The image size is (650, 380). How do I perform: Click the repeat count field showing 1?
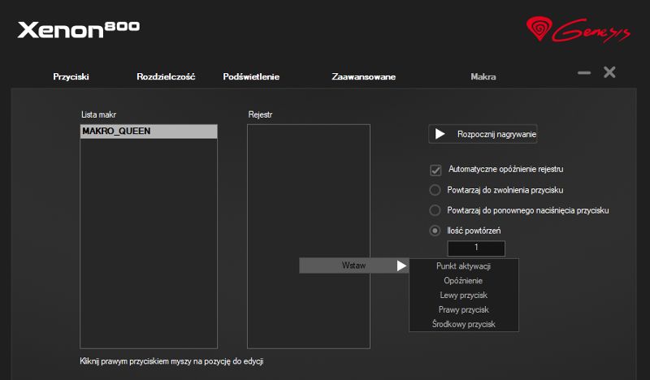476,248
